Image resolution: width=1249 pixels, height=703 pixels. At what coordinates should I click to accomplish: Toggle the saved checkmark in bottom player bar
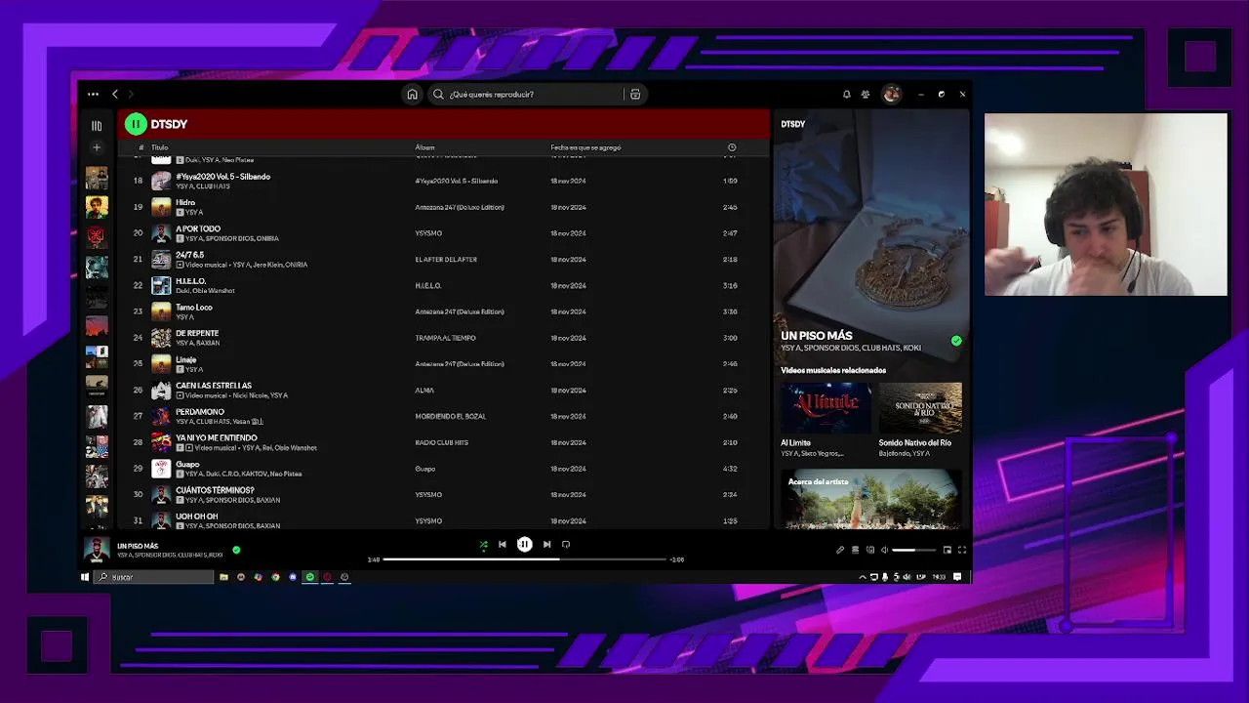pos(236,550)
